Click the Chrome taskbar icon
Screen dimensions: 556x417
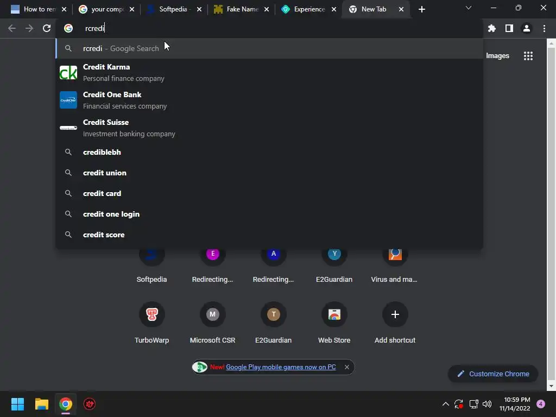[x=66, y=404]
